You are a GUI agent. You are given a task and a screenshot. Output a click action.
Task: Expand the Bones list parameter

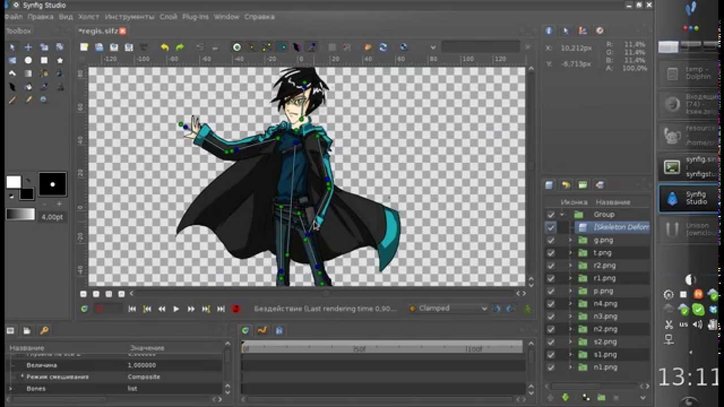(11, 388)
